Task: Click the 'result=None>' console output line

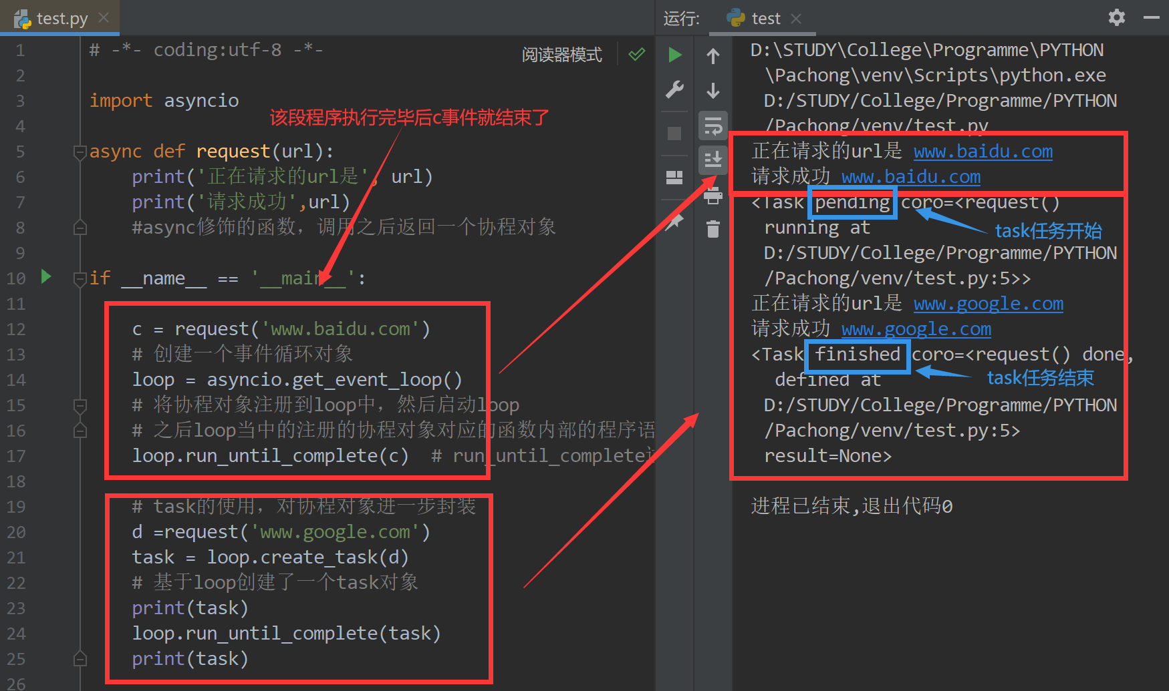Action: (x=828, y=456)
